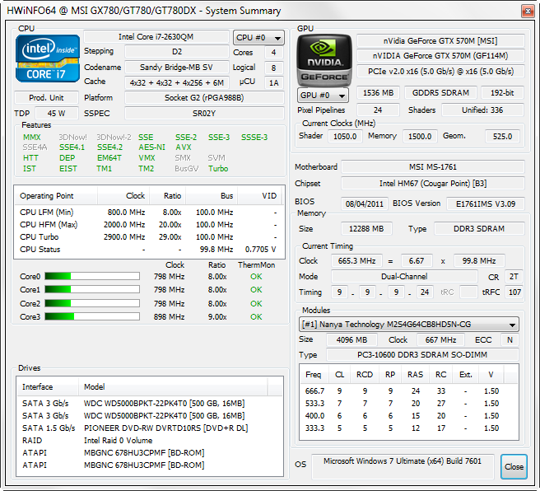Image resolution: width=540 pixels, height=491 pixels.
Task: Click the Intel Core i7-2630QM name field
Action: pyautogui.click(x=156, y=37)
